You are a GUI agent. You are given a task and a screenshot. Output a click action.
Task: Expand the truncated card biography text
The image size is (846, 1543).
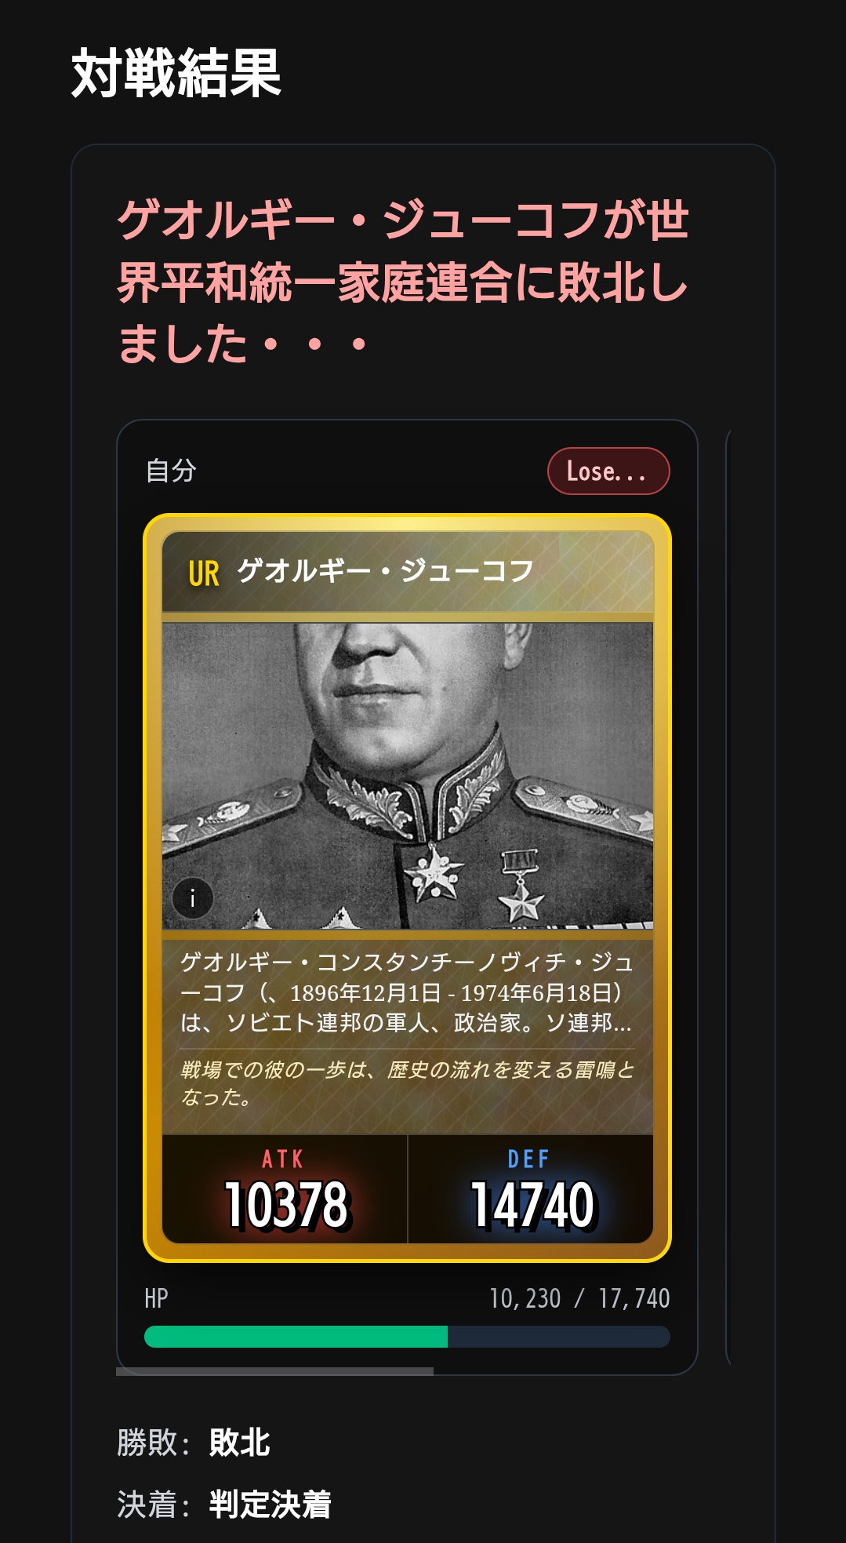pyautogui.click(x=406, y=992)
